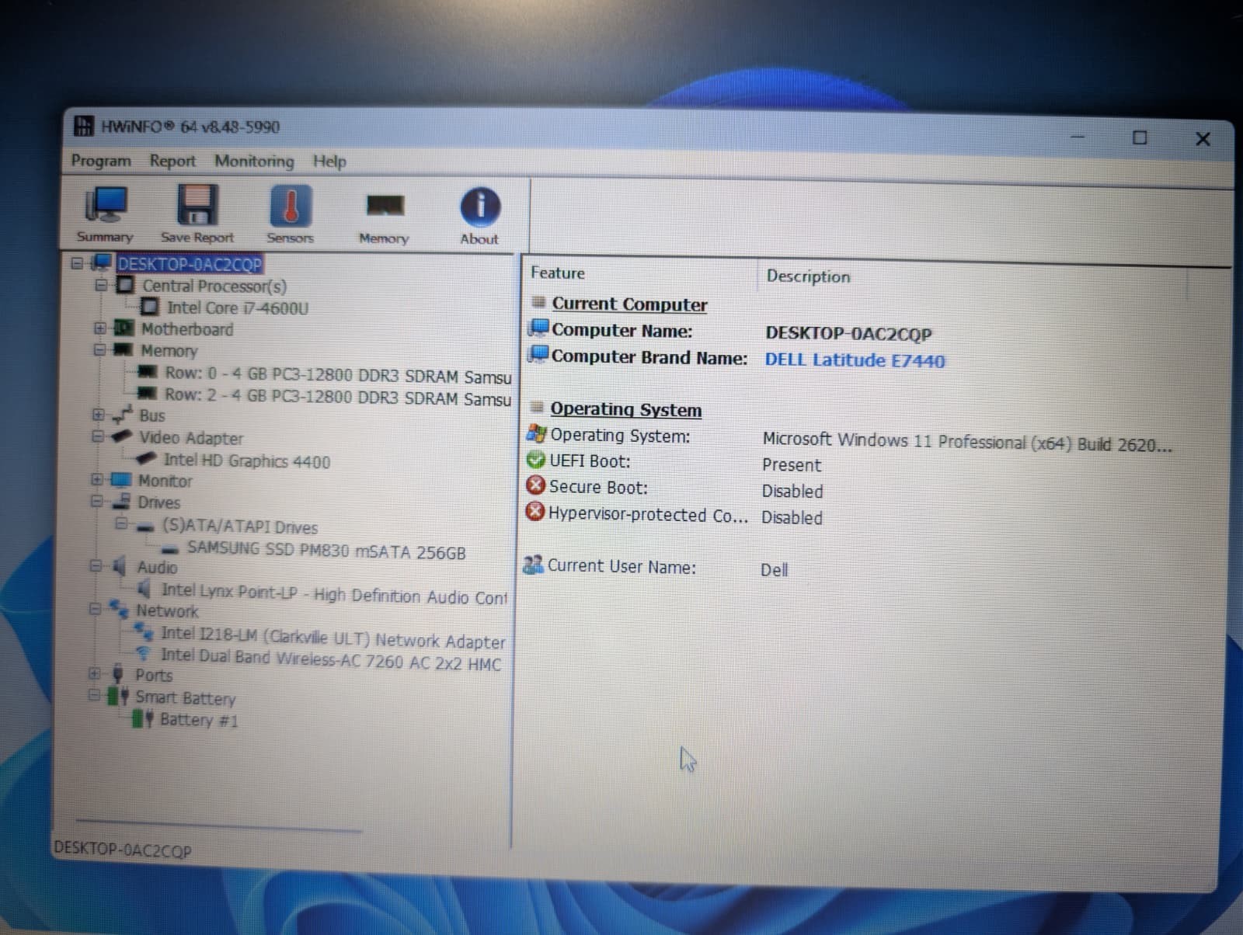Click the Current User Name people icon

click(x=533, y=565)
